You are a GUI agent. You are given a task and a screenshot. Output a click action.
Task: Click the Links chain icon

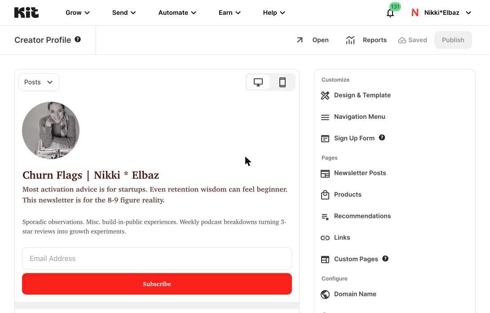tap(325, 238)
